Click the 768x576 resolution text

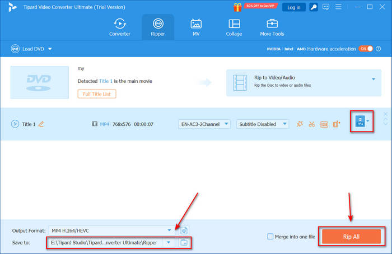pos(122,124)
